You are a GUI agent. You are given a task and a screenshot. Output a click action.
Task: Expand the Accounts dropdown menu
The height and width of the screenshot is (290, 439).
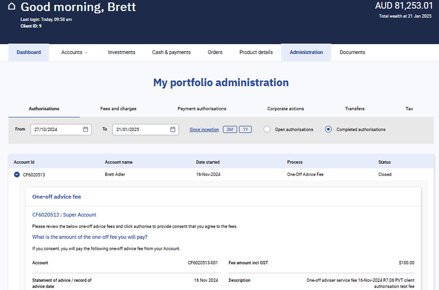[75, 52]
